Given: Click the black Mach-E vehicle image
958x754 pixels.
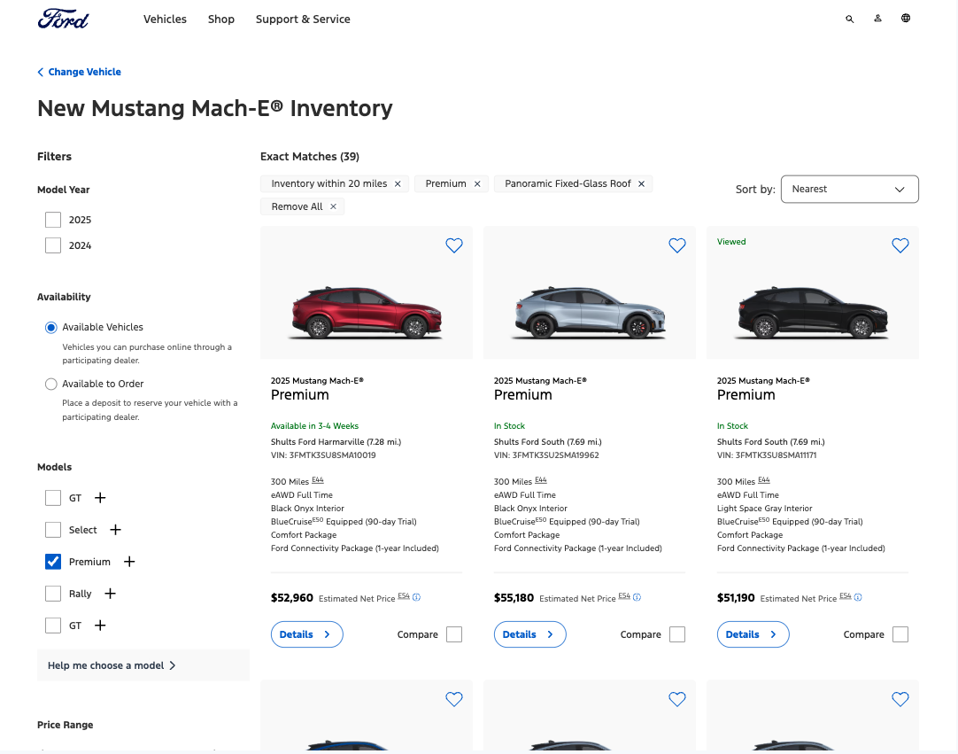Looking at the screenshot, I should click(813, 313).
